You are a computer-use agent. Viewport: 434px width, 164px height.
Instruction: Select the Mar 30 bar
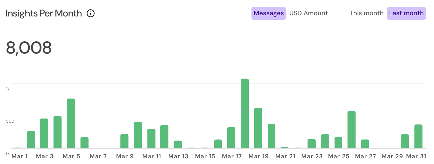405,141
